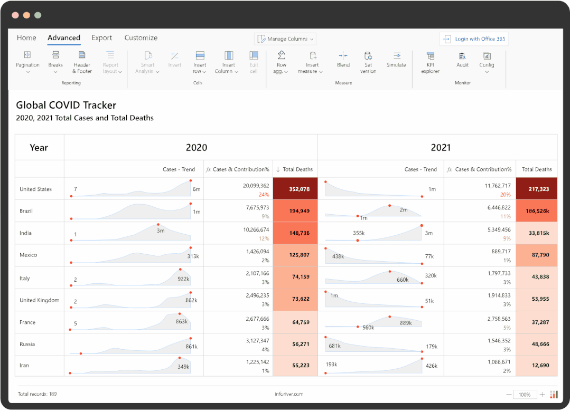Expand the Smart Analysis dropdown arrow

[x=157, y=72]
